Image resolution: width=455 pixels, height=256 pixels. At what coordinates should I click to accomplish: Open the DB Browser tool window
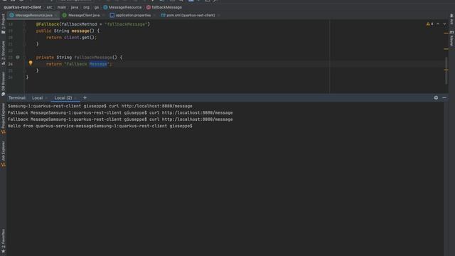(3, 84)
